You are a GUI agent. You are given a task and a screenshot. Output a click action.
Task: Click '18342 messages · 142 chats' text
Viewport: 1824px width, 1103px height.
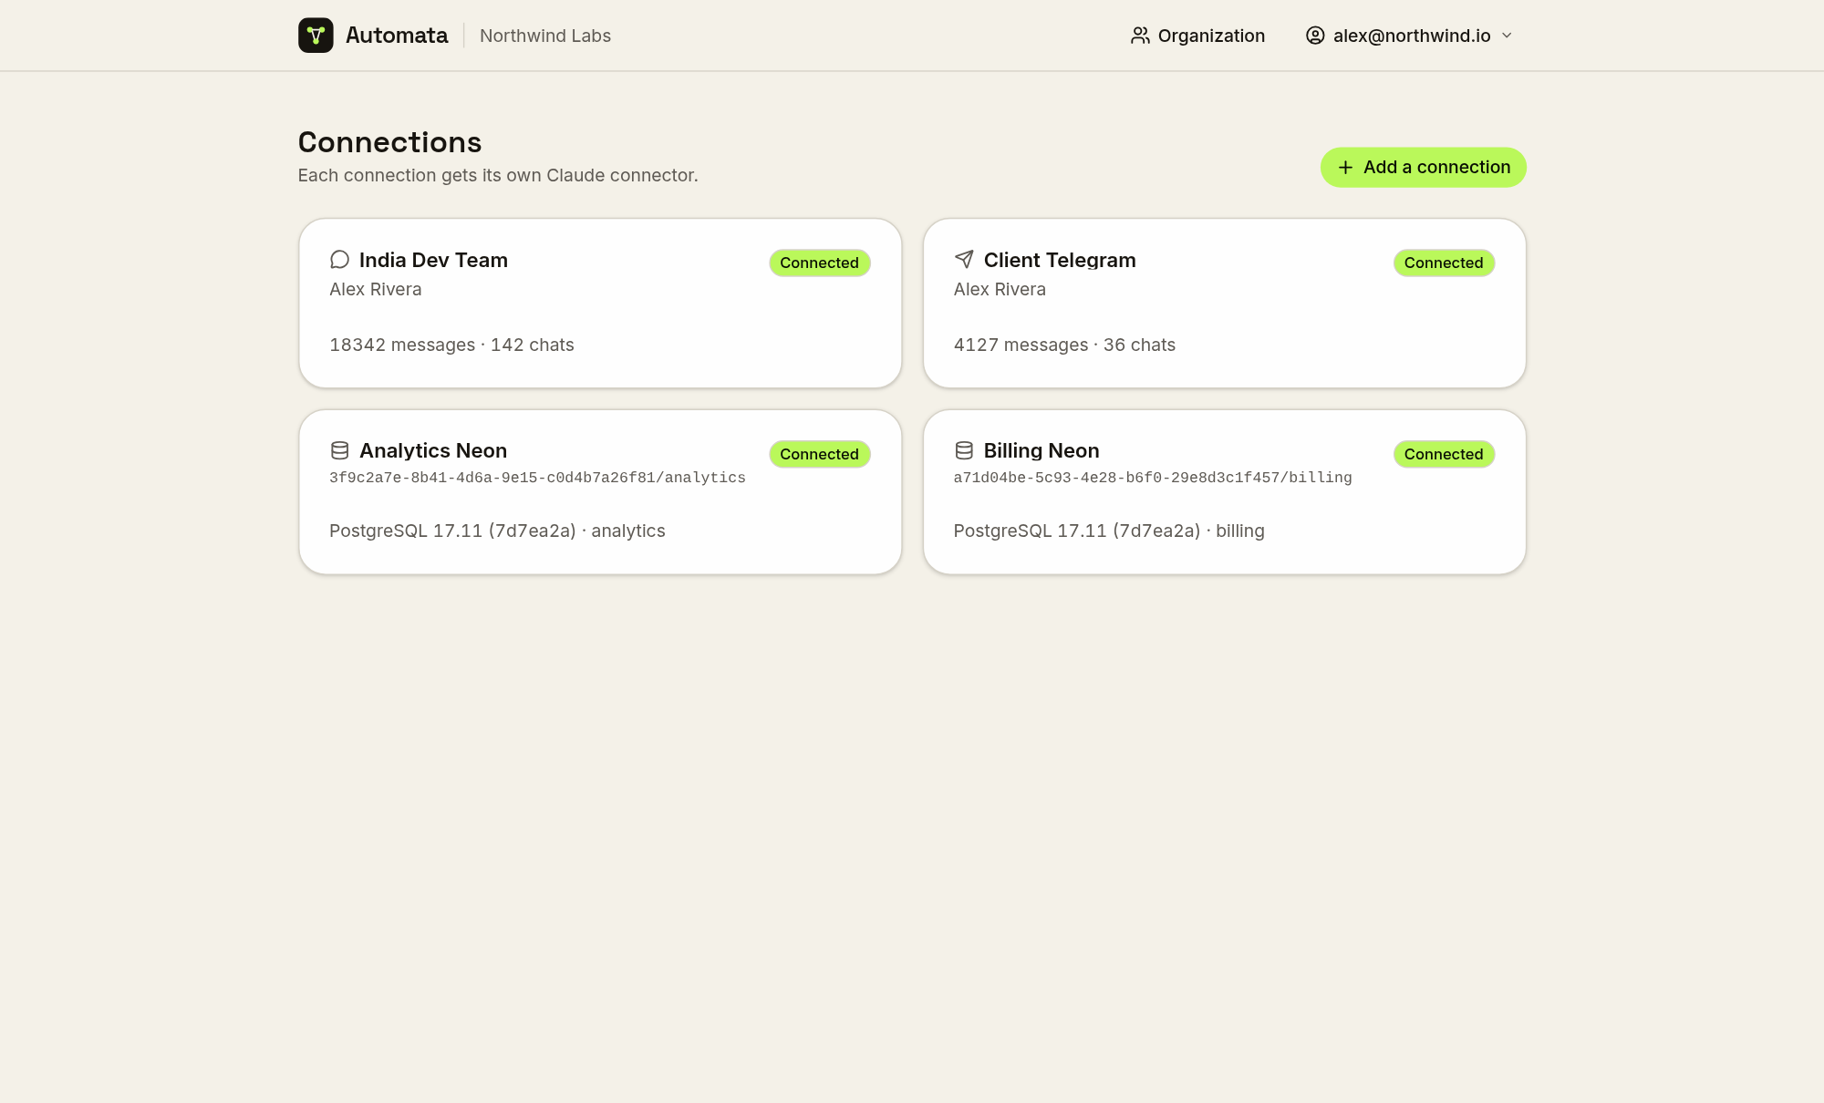[451, 345]
